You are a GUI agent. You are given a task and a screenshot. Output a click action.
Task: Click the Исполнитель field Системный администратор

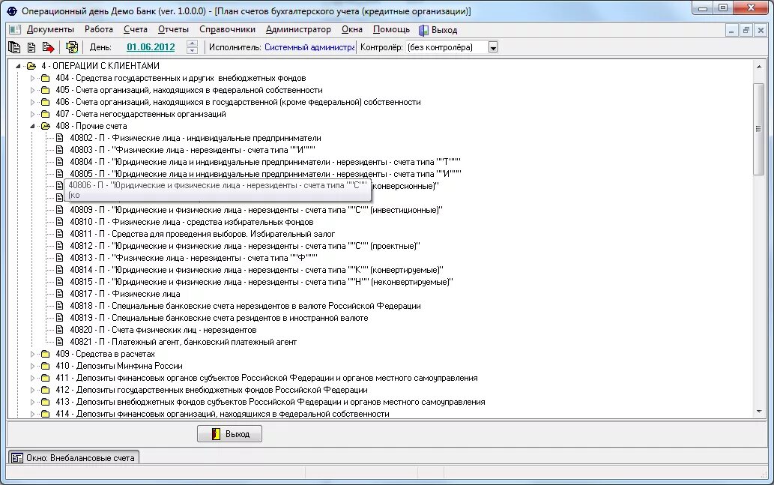(x=309, y=47)
